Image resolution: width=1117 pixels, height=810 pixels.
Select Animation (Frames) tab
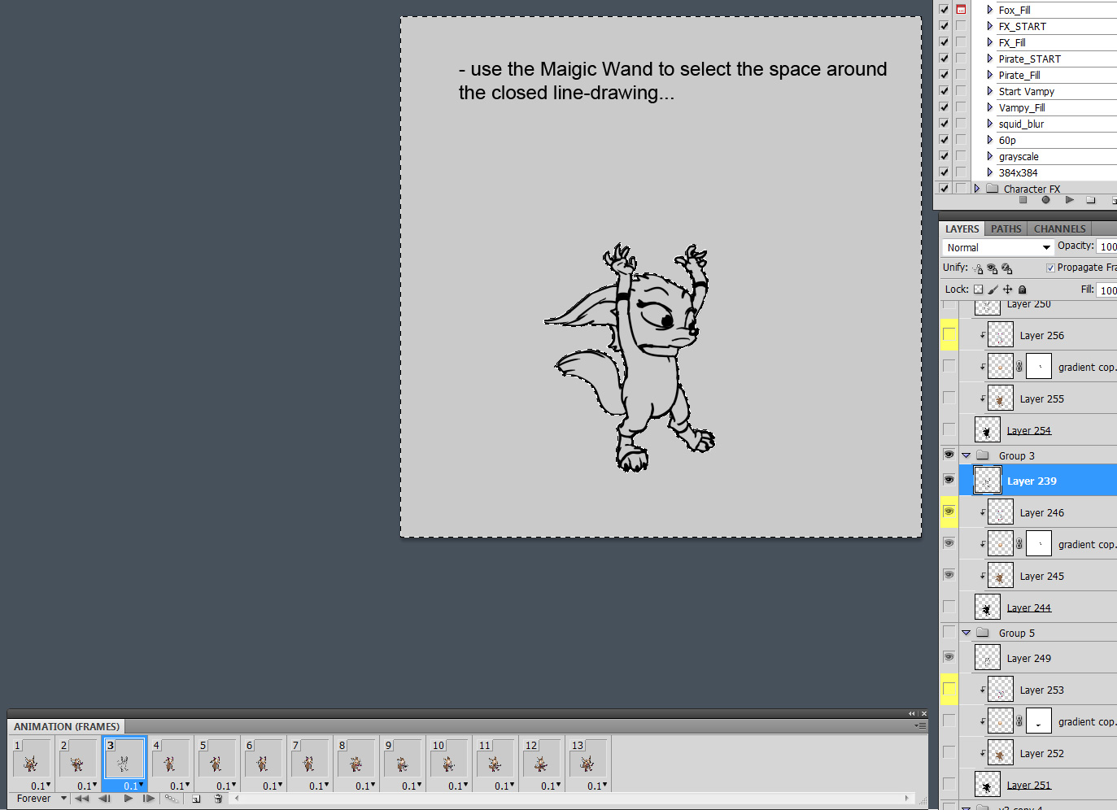click(67, 726)
